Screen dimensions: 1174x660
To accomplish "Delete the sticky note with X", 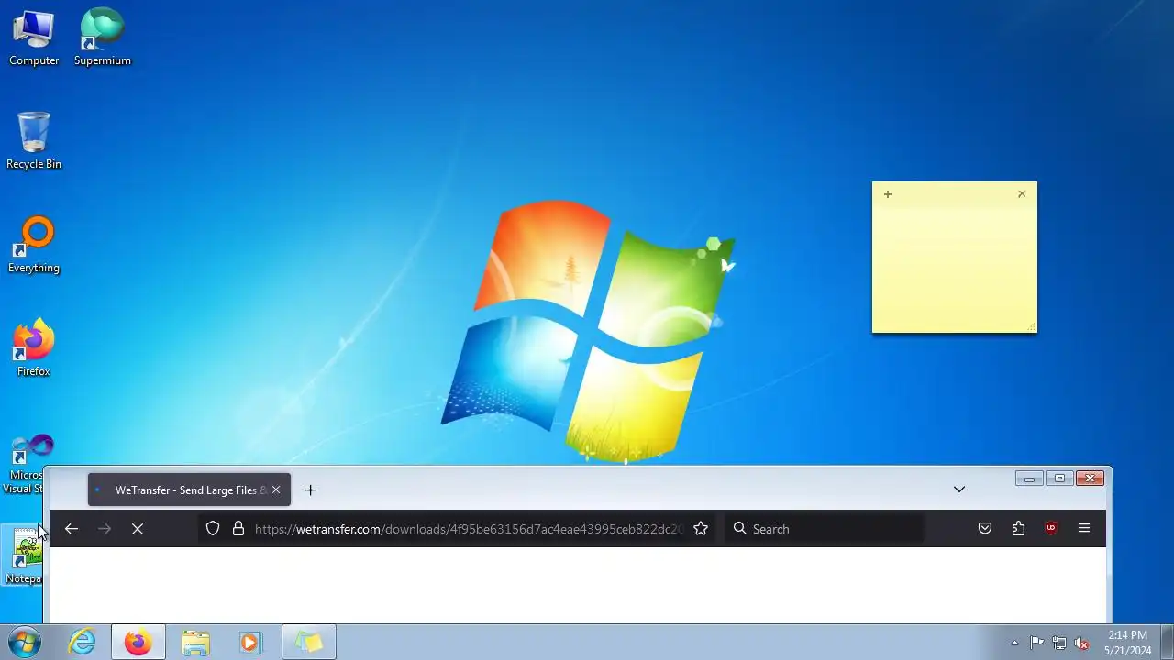I will 1022,194.
